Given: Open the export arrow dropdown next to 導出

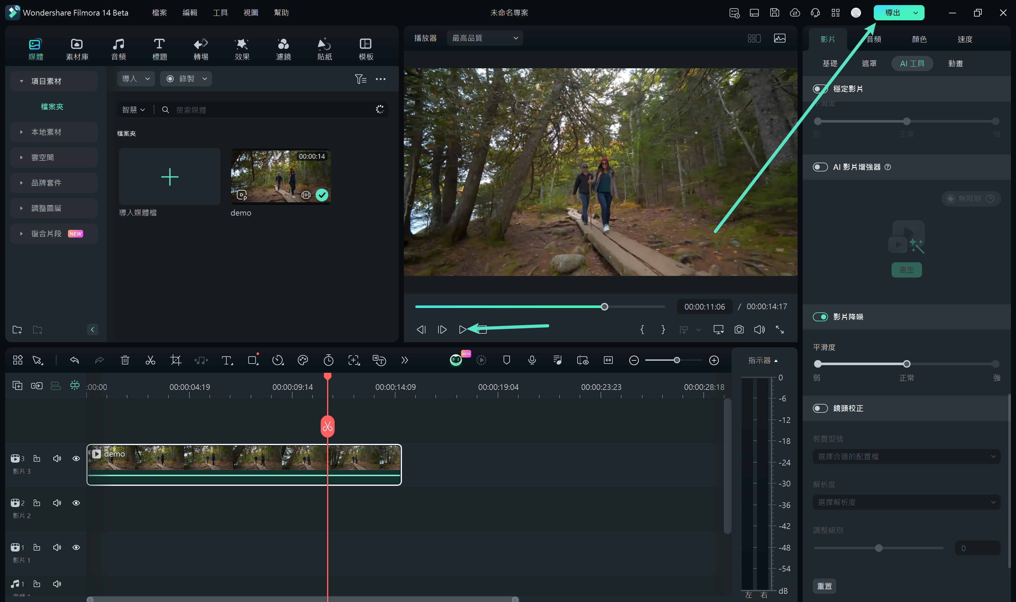Looking at the screenshot, I should (915, 13).
